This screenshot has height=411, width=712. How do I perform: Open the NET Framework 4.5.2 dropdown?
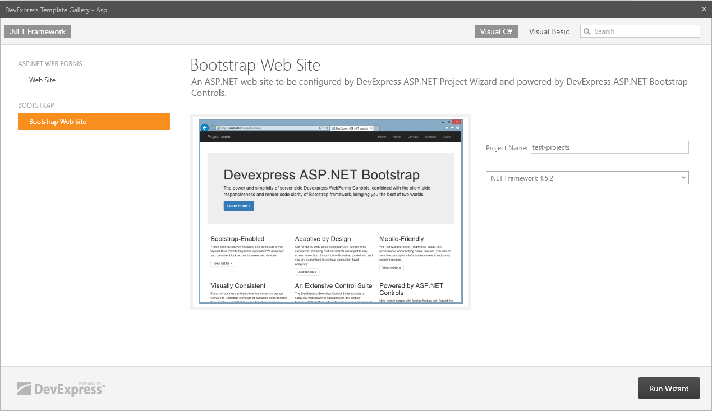[x=587, y=178]
